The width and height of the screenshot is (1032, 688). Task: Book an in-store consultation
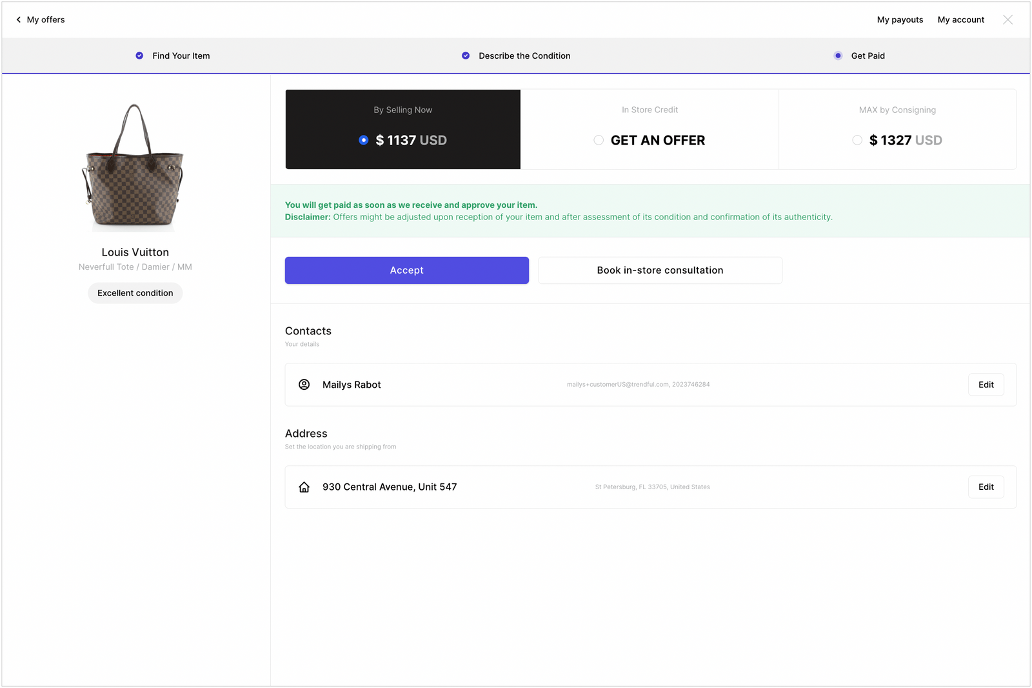[659, 270]
